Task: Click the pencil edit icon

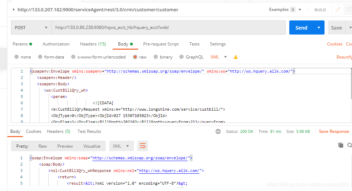Action: tap(338, 10)
